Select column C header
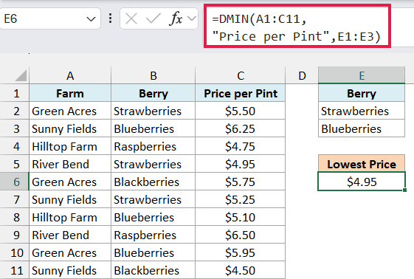414x279 pixels. 241,76
